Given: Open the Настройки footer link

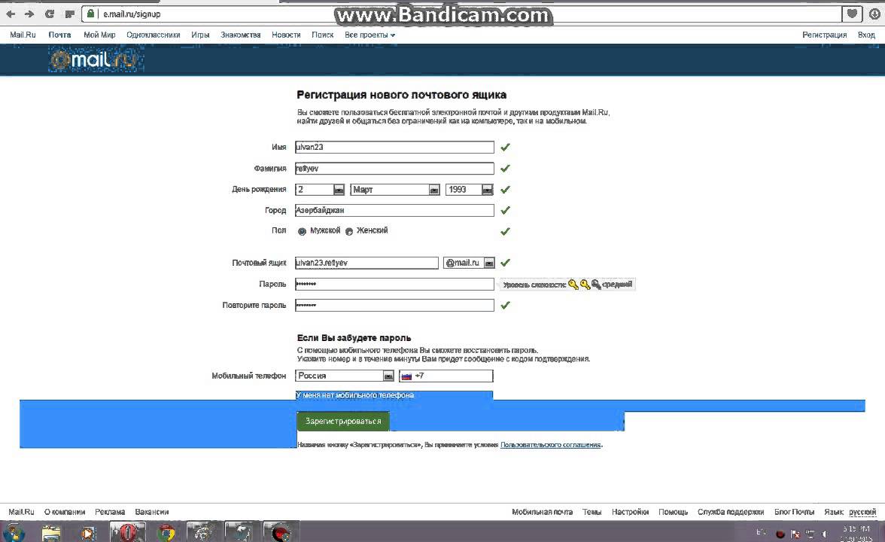Looking at the screenshot, I should click(630, 512).
